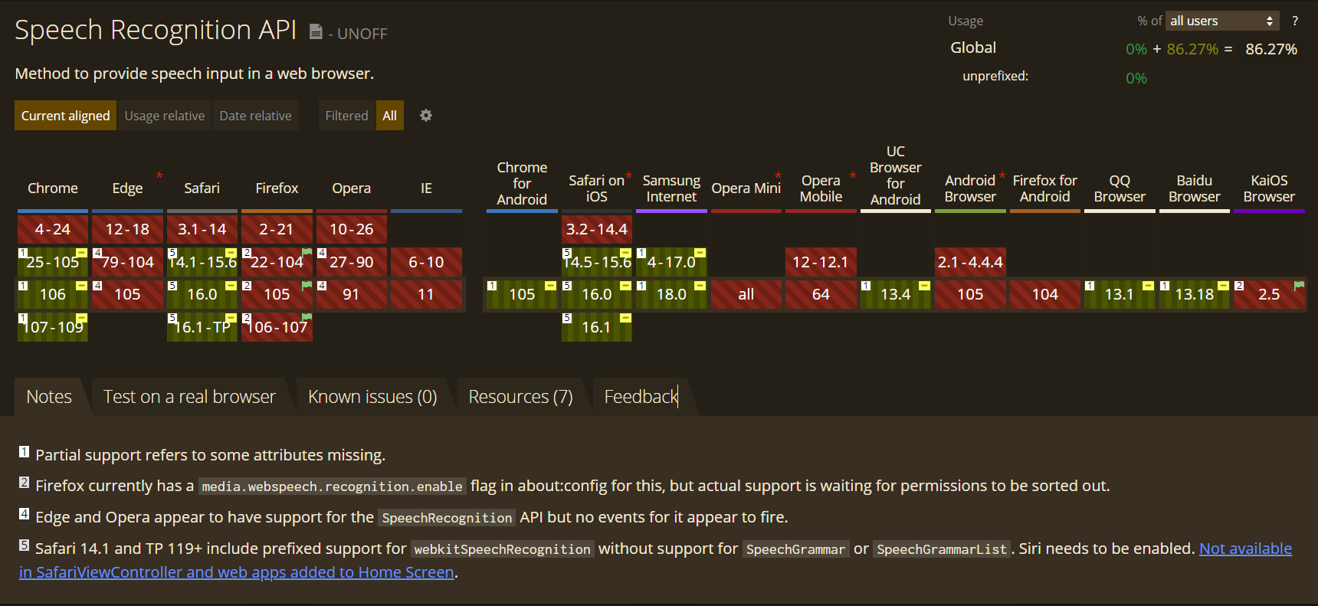Click the Safari on iOS 3.2-14.4 cell
This screenshot has width=1318, height=606.
(597, 229)
